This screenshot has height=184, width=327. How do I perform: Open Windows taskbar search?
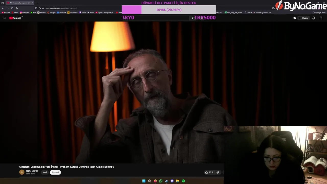coord(149,181)
